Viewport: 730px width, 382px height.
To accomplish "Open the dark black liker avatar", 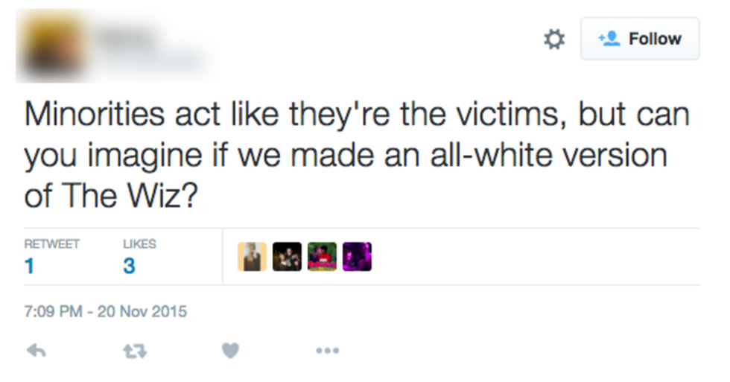I will (x=287, y=257).
